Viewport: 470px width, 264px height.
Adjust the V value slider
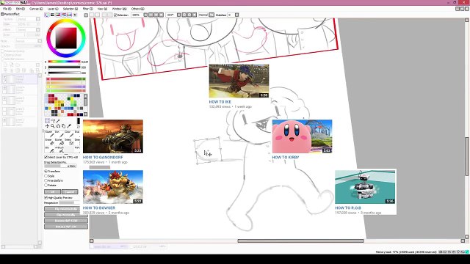tap(64, 73)
